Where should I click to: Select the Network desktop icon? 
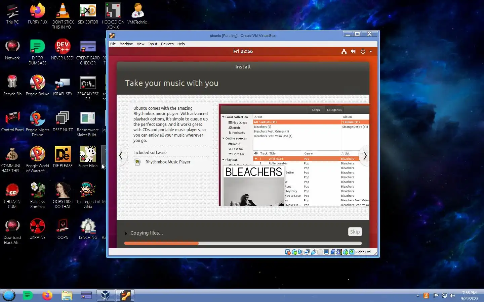(x=12, y=50)
